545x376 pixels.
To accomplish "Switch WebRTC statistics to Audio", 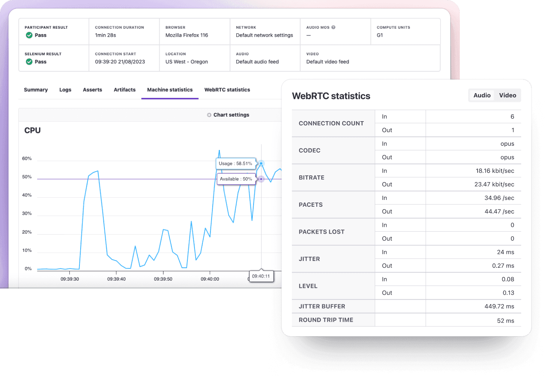I will 482,95.
